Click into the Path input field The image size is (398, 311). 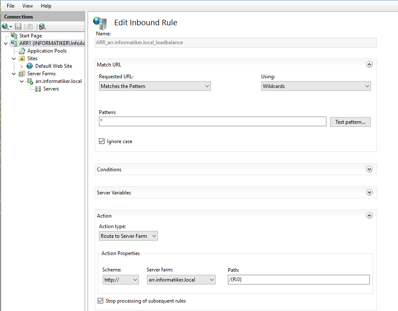pyautogui.click(x=299, y=279)
